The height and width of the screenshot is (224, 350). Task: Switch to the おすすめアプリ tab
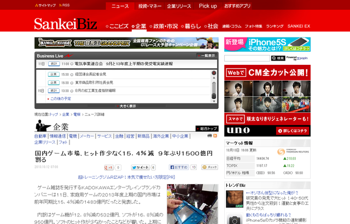pyautogui.click(x=237, y=6)
